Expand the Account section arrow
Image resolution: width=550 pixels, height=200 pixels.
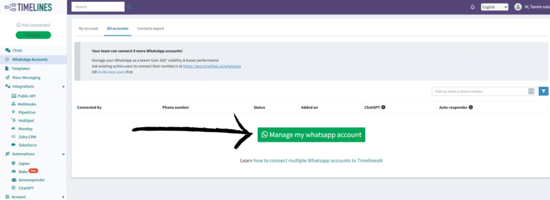click(63, 197)
